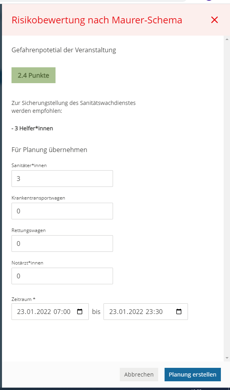Click the dialog's vertical scrollbar track

227,198
